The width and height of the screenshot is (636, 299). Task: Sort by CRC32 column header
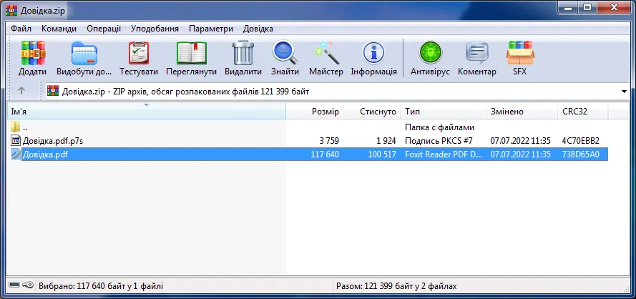coord(583,111)
